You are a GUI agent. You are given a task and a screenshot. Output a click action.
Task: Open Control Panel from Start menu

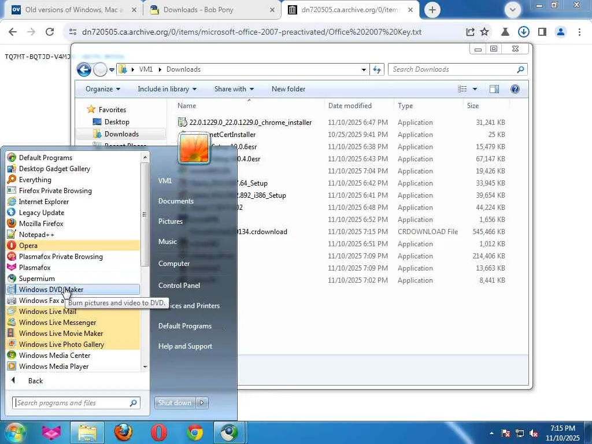179,285
